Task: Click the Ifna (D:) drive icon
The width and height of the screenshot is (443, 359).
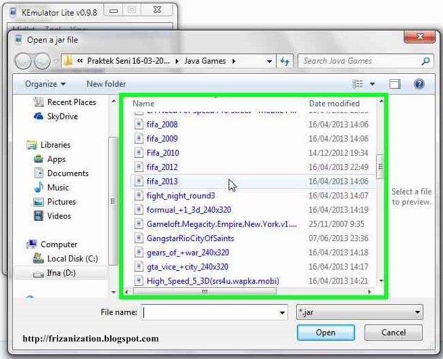Action: tap(39, 274)
